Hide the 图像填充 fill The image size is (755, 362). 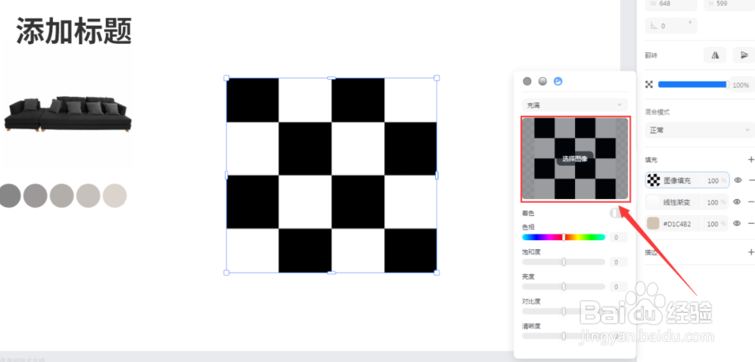pos(738,180)
